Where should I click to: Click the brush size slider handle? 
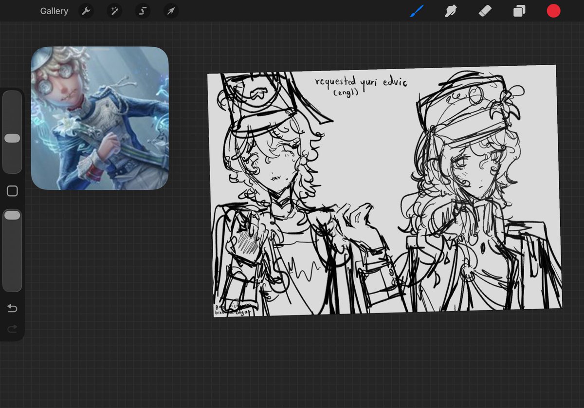12,139
